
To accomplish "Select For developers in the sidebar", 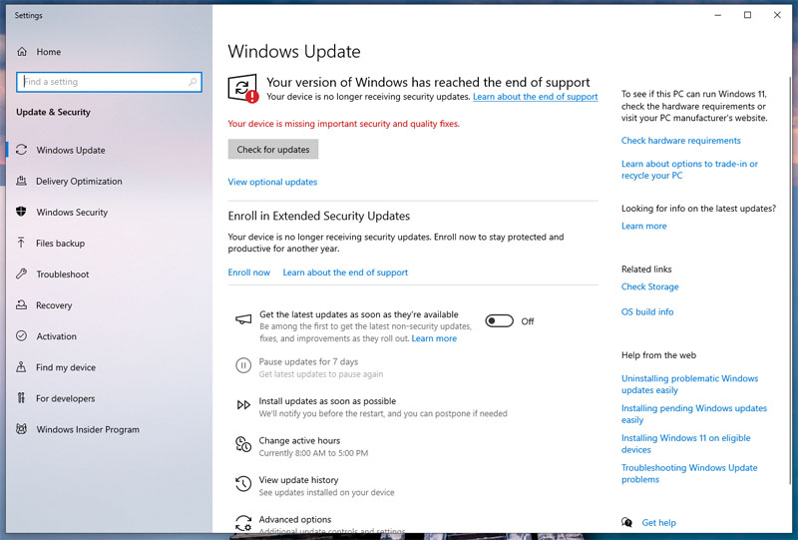I will pos(65,398).
